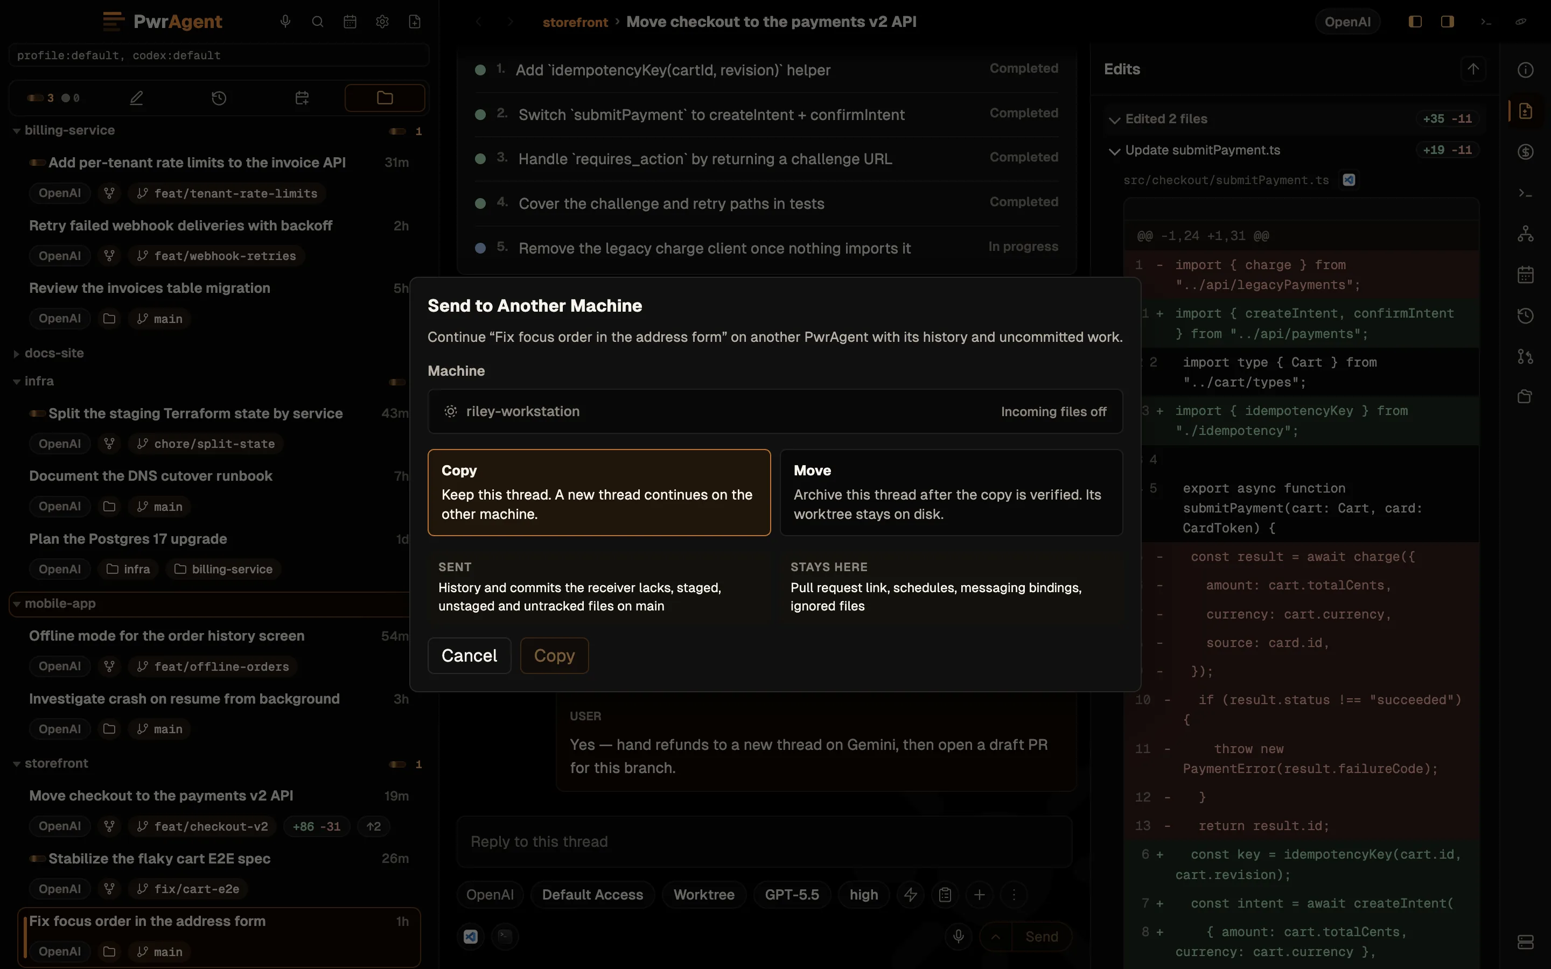Viewport: 1551px width, 969px height.
Task: Open the usage dollar icon in right rail
Action: coord(1525,152)
